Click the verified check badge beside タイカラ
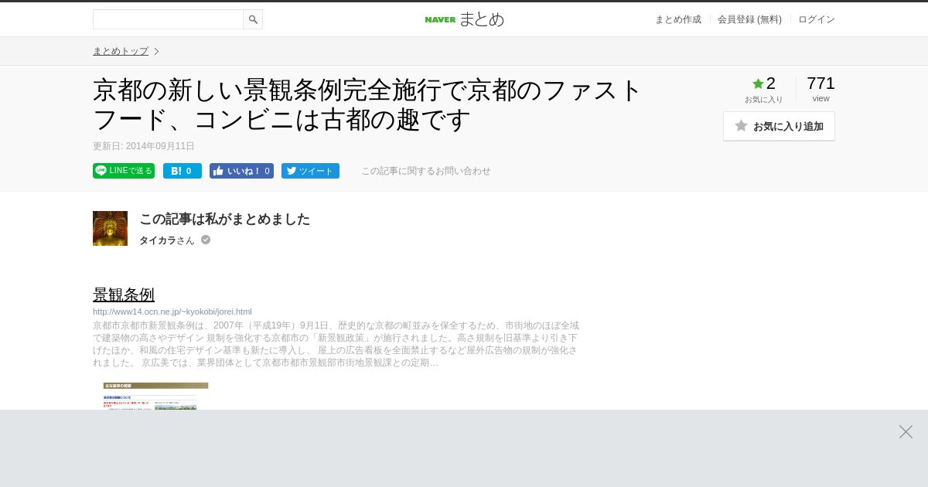Image resolution: width=928 pixels, height=487 pixels. (x=206, y=240)
